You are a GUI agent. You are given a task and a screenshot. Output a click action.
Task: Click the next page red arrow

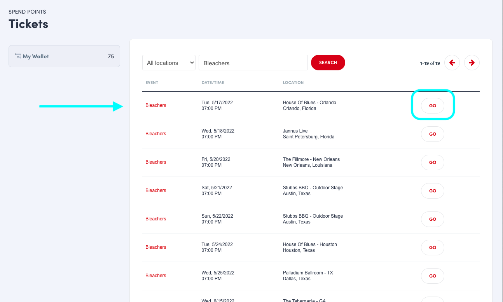(472, 63)
